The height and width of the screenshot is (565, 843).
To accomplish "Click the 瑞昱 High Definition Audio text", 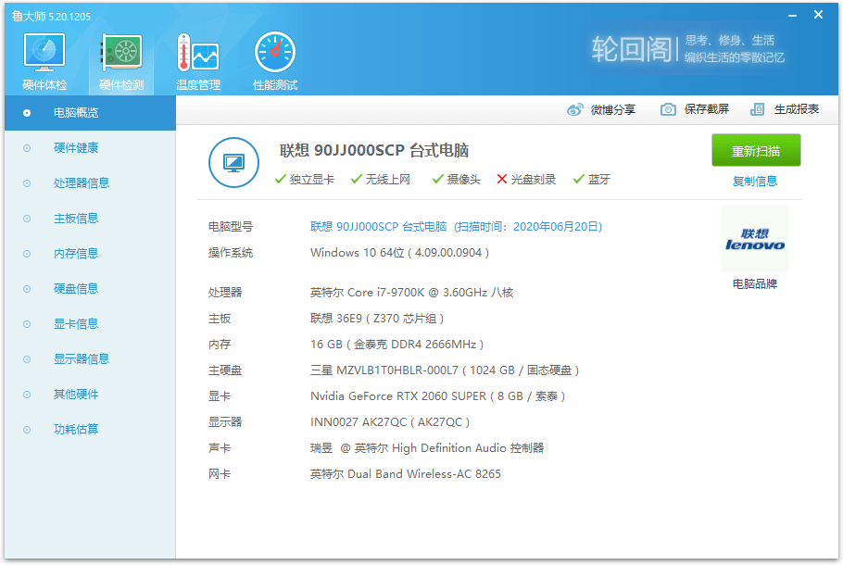I will [427, 448].
